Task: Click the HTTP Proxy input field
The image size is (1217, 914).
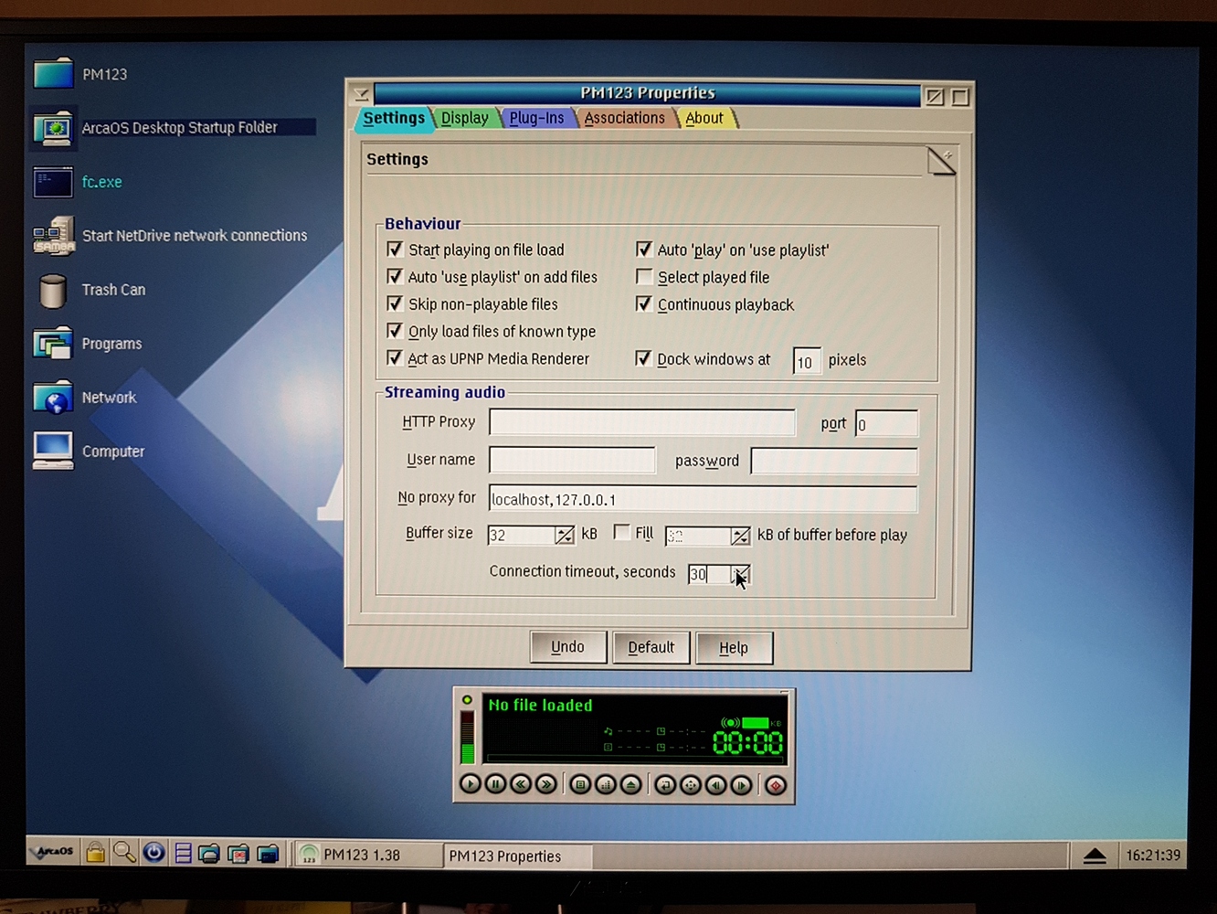Action: coord(642,422)
